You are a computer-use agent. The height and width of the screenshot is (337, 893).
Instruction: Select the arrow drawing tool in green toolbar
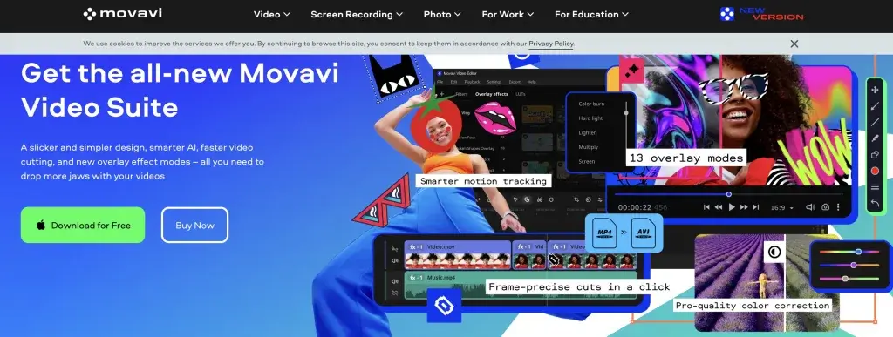pos(876,105)
